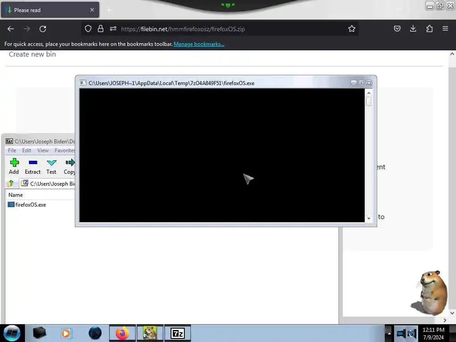The image size is (456, 342).
Task: Click the console scrollbar thumb
Action: coord(368,101)
